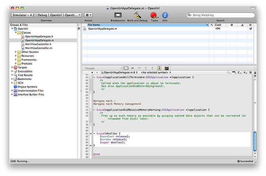Go forward in editor history
The width and height of the screenshot is (266, 176).
[x=97, y=72]
